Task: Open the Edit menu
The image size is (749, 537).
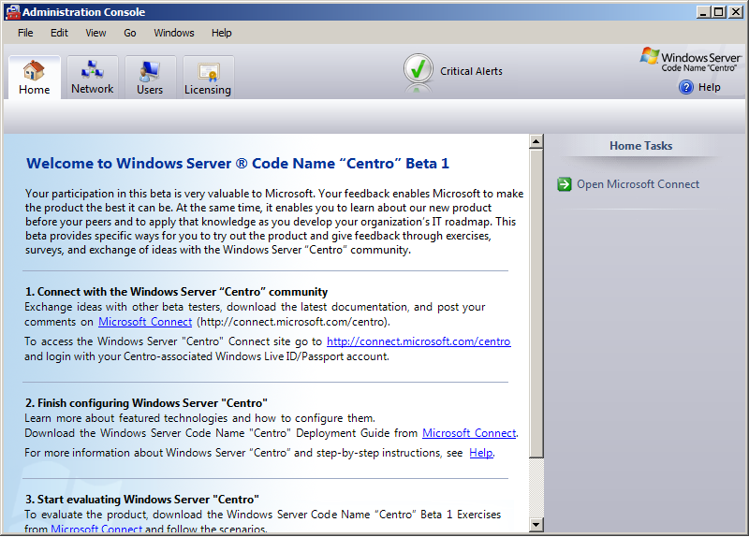Action: tap(59, 33)
